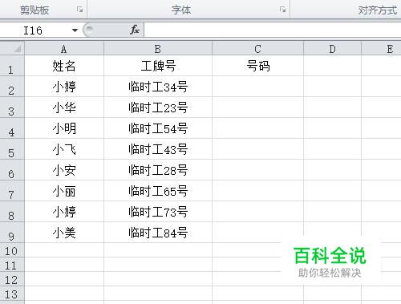Select empty cell C2 under 号码

(x=257, y=87)
